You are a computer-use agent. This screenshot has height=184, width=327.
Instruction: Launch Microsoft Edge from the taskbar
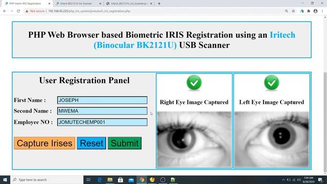100,179
